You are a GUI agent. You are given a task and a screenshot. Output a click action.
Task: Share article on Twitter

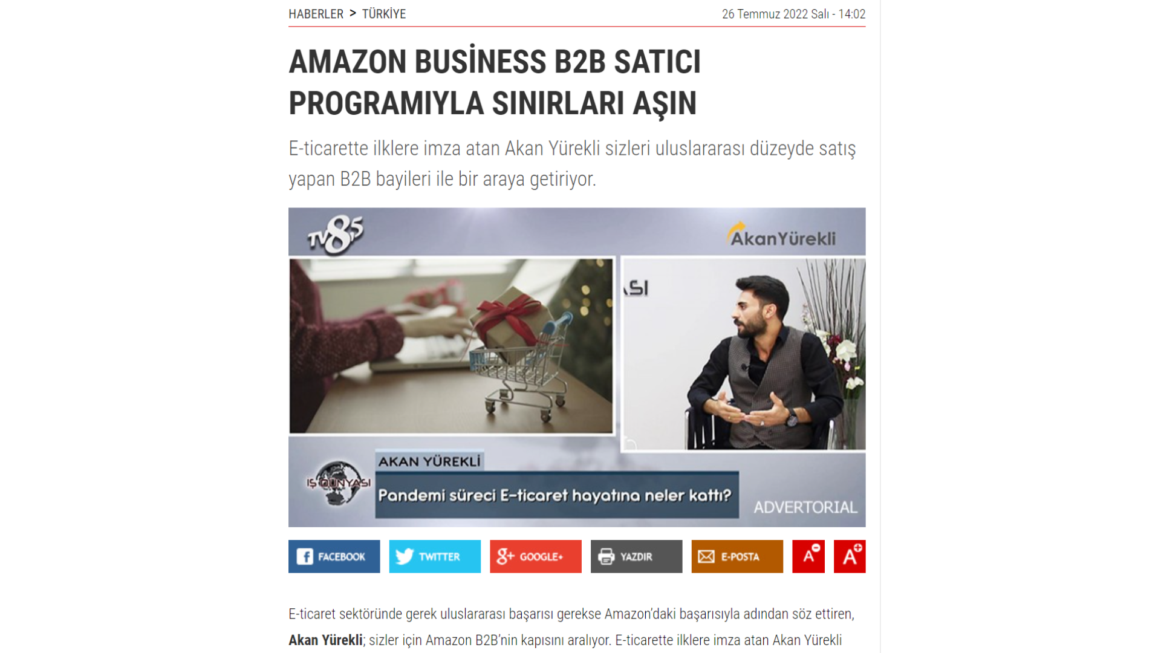pos(435,556)
